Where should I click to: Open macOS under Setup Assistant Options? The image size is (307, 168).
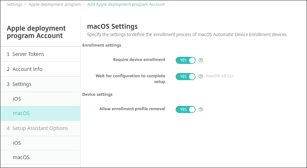click(x=21, y=157)
